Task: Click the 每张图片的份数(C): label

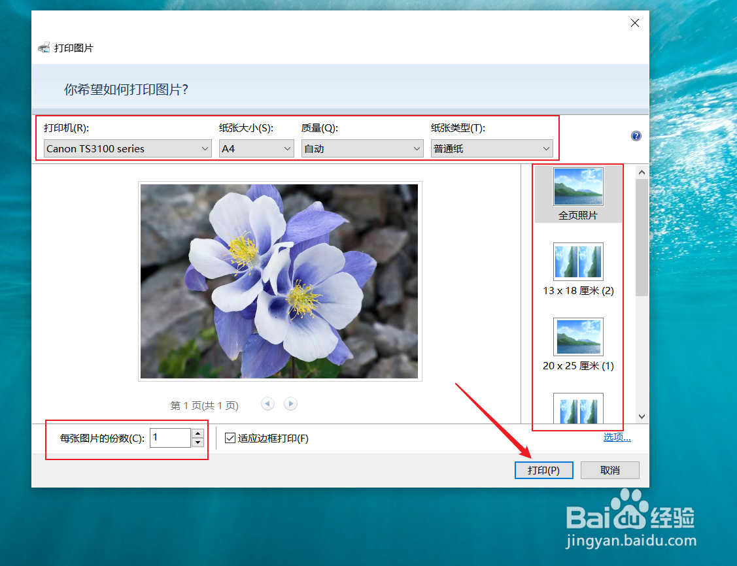Action: tap(102, 439)
